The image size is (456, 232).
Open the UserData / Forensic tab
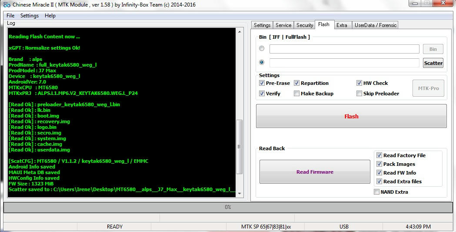[x=376, y=25]
